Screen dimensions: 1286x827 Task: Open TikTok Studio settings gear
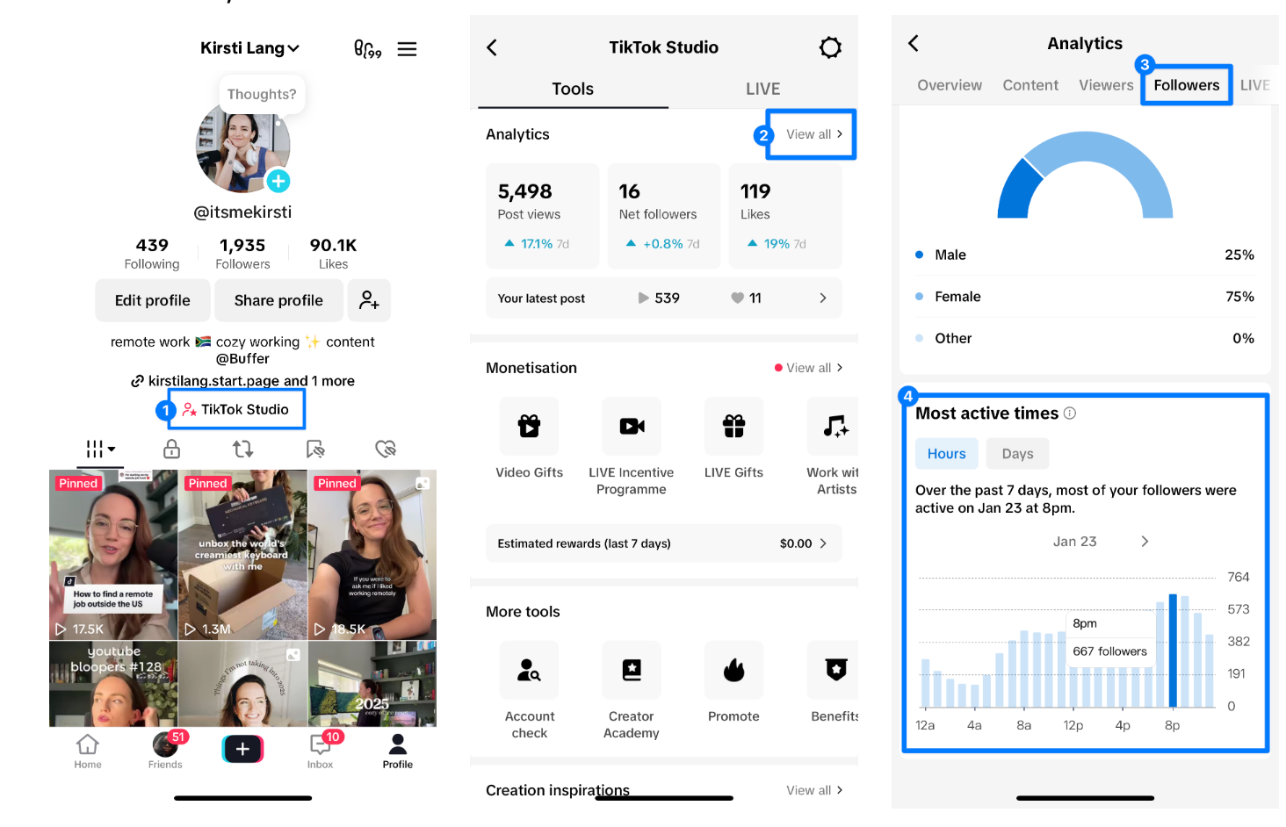[x=830, y=47]
